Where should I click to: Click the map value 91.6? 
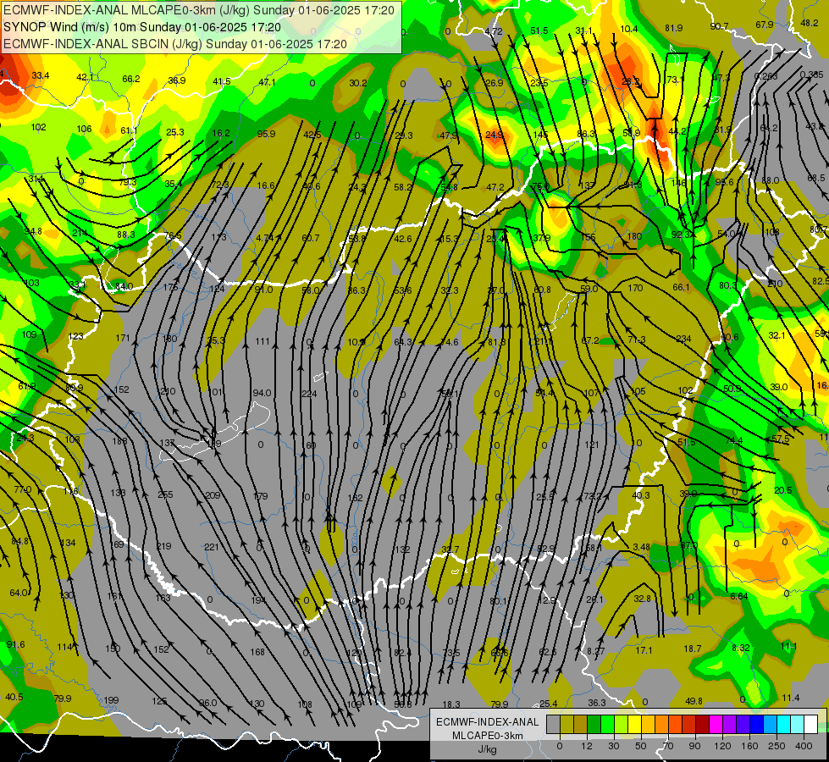[15, 644]
